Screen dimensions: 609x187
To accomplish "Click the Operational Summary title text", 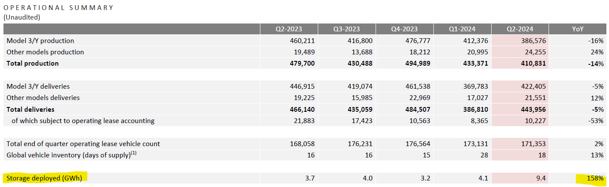I will click(58, 8).
